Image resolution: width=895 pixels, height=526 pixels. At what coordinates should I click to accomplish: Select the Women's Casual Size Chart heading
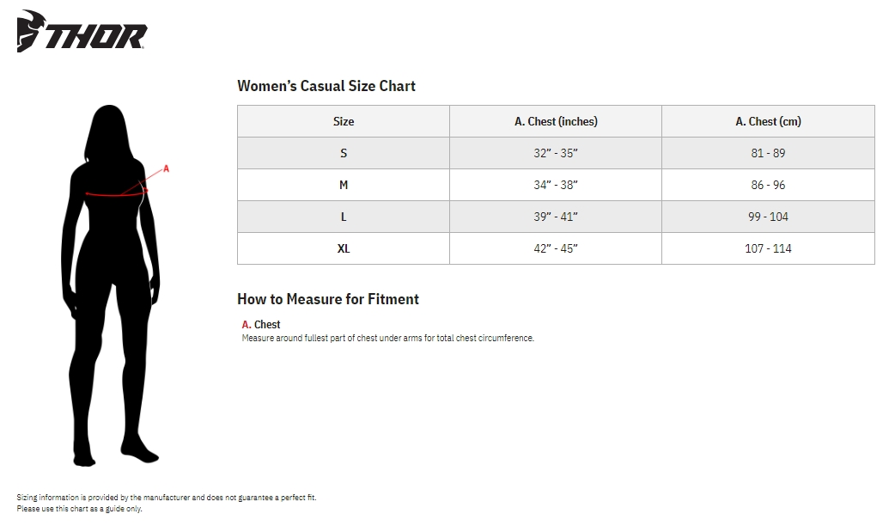[326, 86]
